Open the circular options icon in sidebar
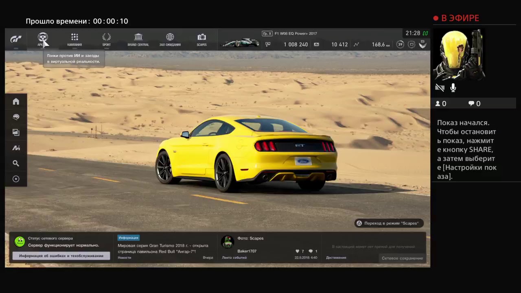 point(16,179)
